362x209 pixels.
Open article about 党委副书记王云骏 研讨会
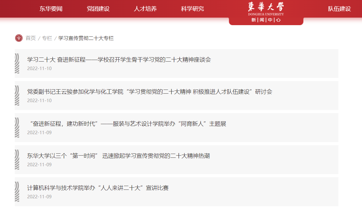point(150,91)
